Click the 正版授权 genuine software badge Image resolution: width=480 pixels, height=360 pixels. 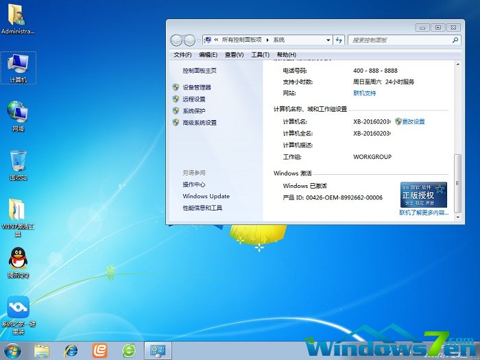tap(424, 195)
